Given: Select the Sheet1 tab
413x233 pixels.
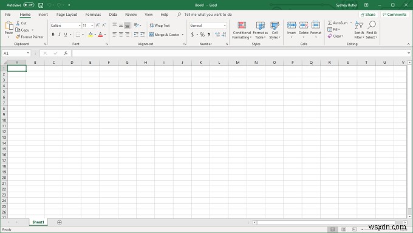Looking at the screenshot, I should [38, 222].
